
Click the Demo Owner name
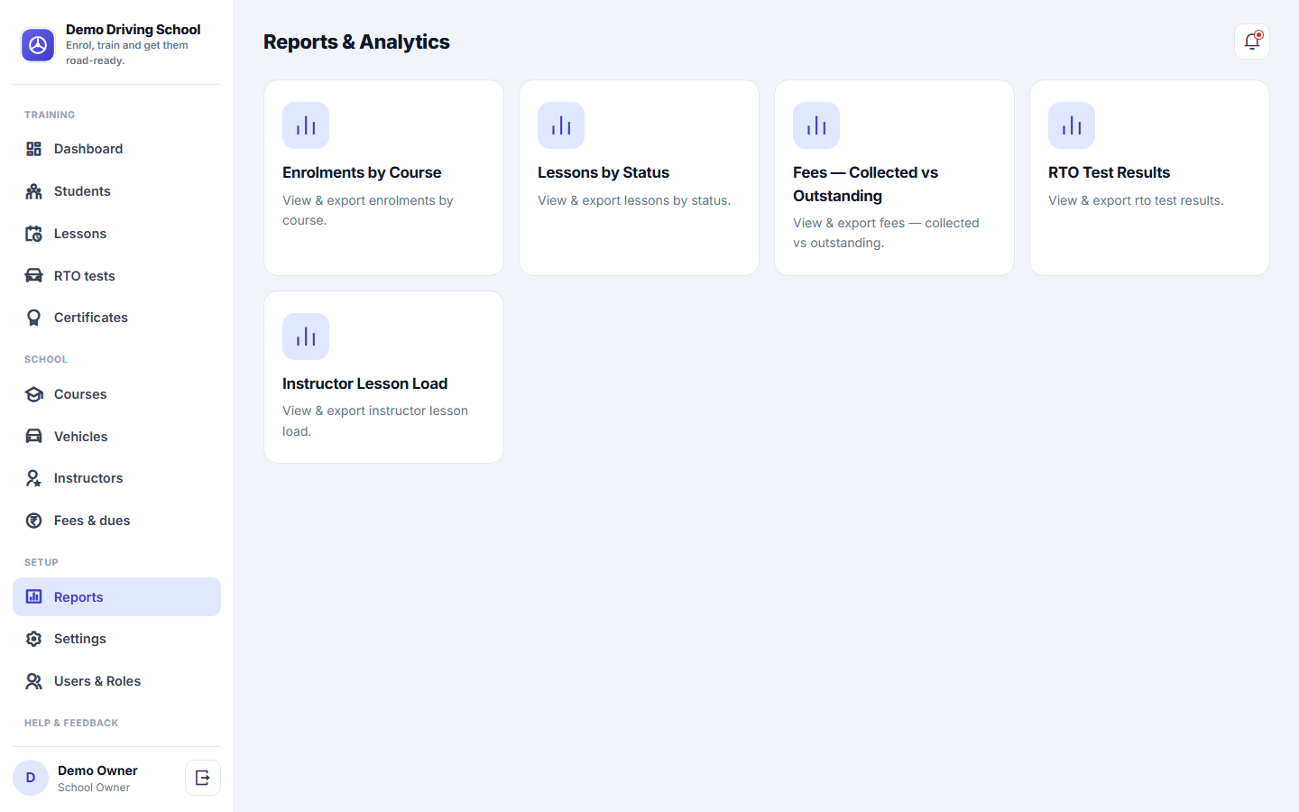click(97, 770)
